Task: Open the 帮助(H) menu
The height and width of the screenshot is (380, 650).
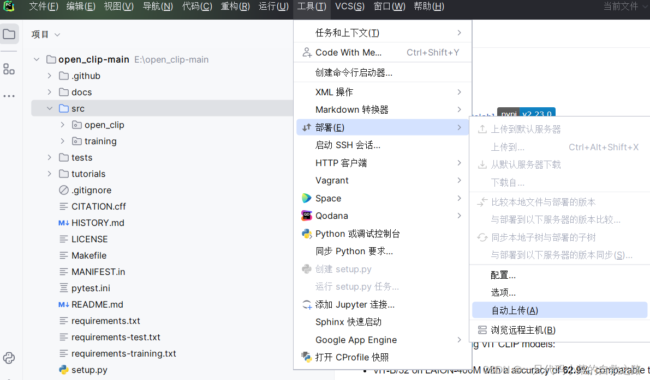Action: coord(429,7)
